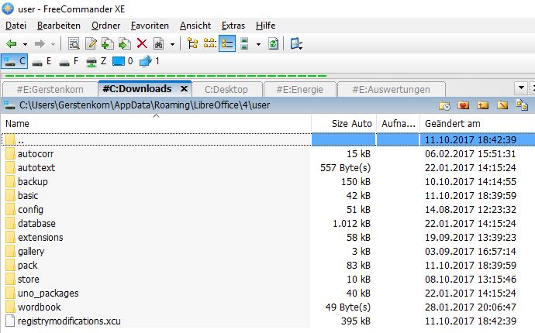Click the binoculars Search icon

159,44
